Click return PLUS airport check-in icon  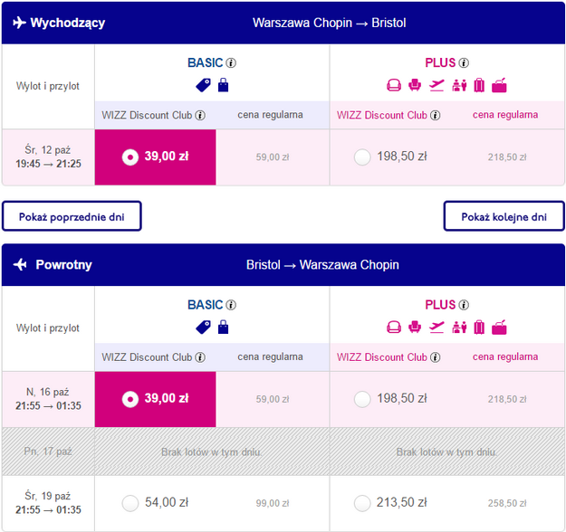458,327
